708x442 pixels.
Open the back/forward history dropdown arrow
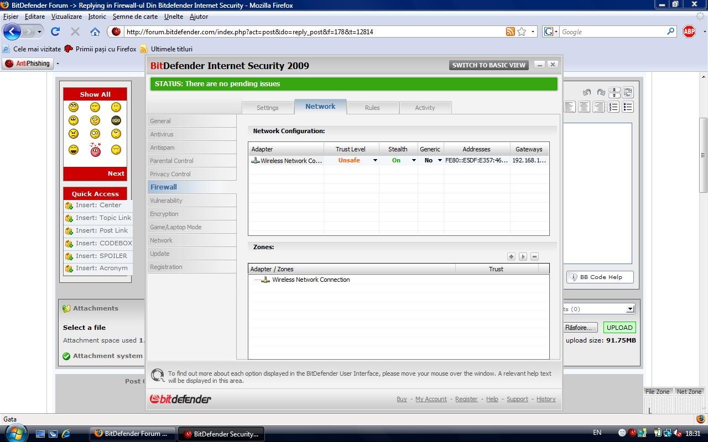(x=39, y=31)
